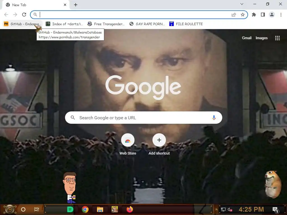Click the 4:25 PM clock
287x215 pixels.
pyautogui.click(x=251, y=209)
